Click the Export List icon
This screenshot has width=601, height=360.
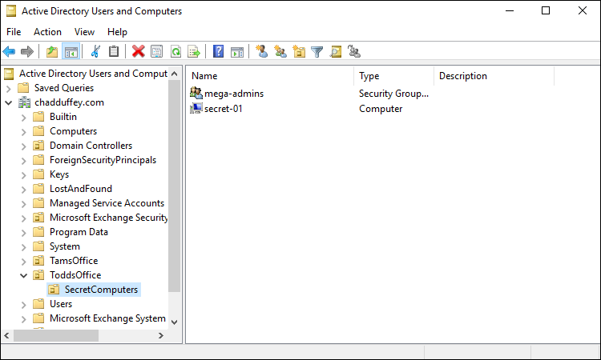point(194,51)
